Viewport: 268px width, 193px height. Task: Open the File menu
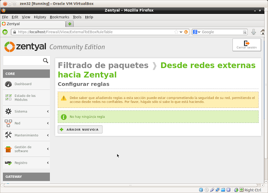click(x=5, y=17)
